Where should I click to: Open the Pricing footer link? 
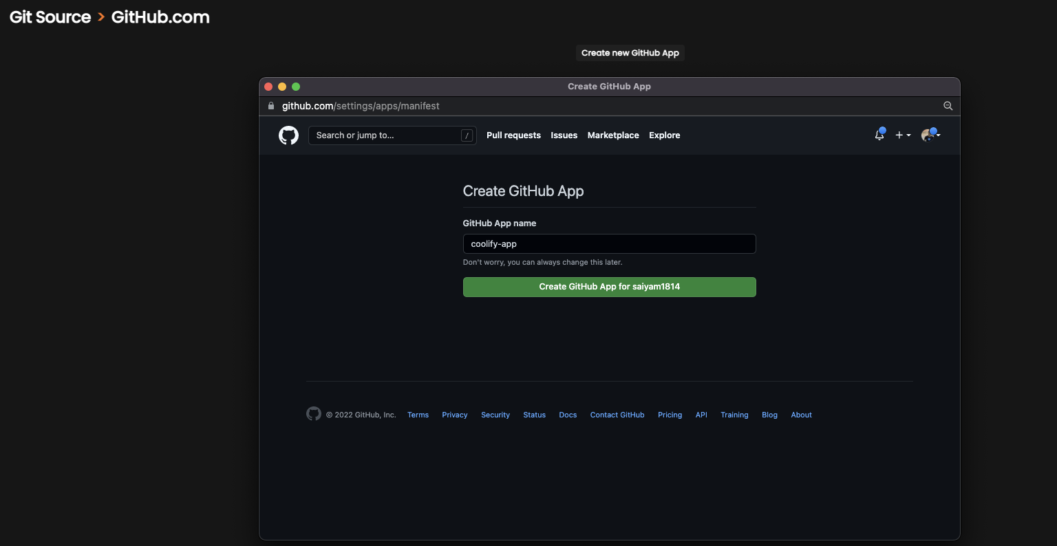coord(670,415)
